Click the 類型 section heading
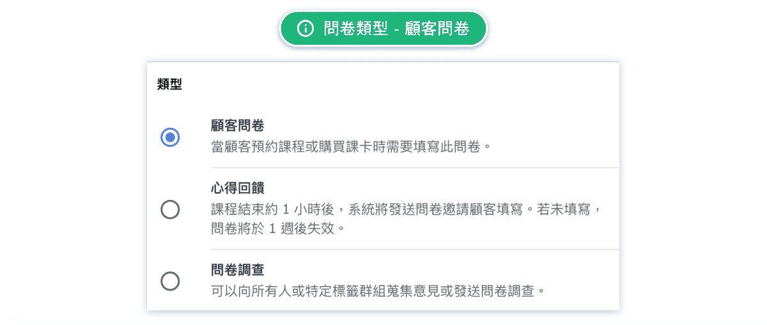 [x=169, y=84]
